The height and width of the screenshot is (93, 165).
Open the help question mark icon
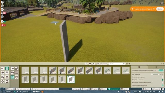[x=2, y=2]
